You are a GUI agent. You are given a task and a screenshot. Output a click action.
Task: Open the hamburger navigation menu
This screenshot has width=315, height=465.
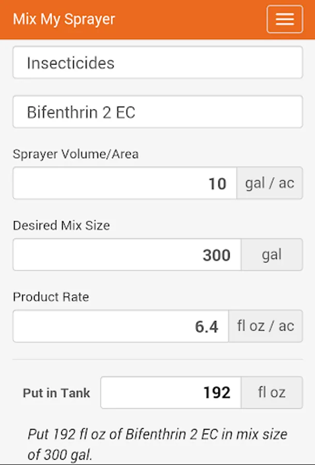pos(285,20)
